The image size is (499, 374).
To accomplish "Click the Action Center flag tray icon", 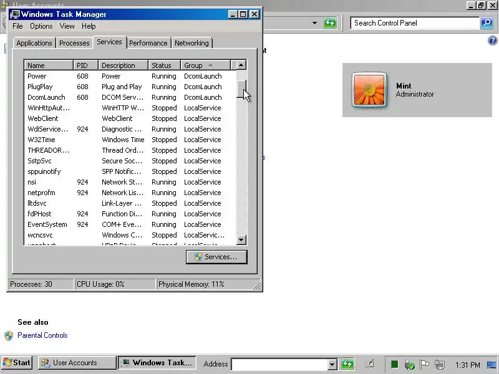I will pos(424,364).
